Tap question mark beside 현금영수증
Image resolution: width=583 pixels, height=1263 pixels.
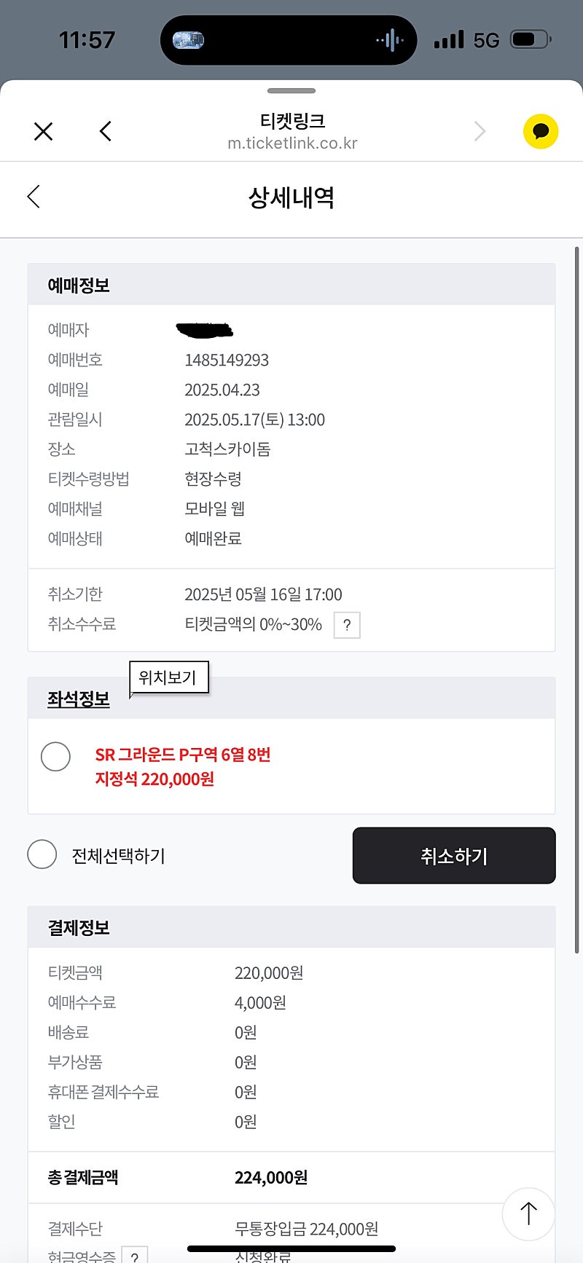[x=134, y=1254]
